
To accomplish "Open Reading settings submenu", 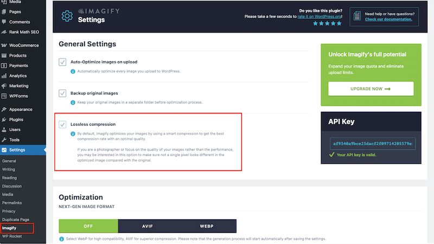I will click(9, 178).
